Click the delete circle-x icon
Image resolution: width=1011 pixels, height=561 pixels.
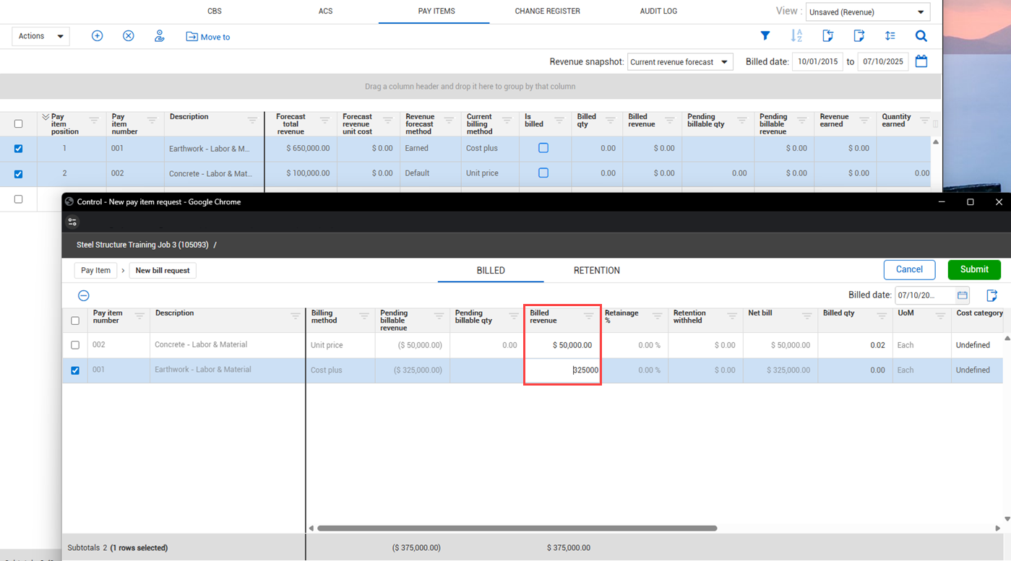129,36
